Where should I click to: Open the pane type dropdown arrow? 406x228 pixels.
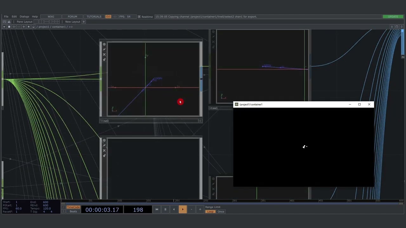[4, 27]
